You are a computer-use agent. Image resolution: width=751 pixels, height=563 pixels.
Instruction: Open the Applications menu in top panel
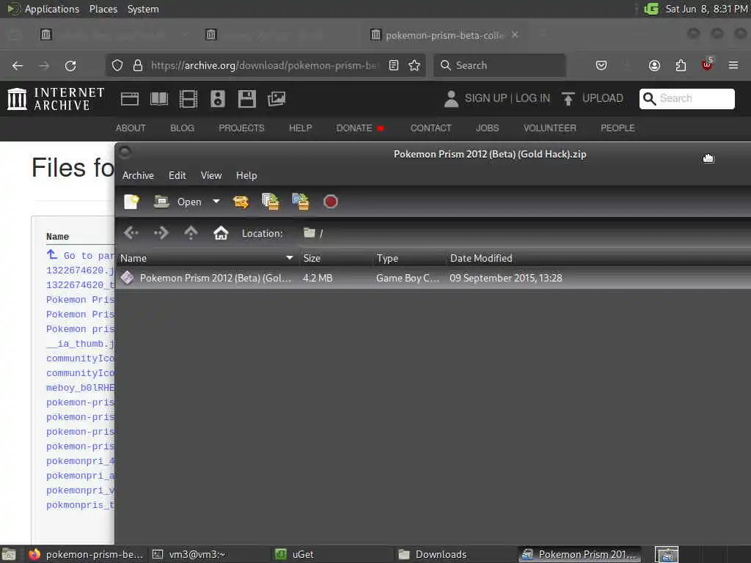pyautogui.click(x=52, y=9)
